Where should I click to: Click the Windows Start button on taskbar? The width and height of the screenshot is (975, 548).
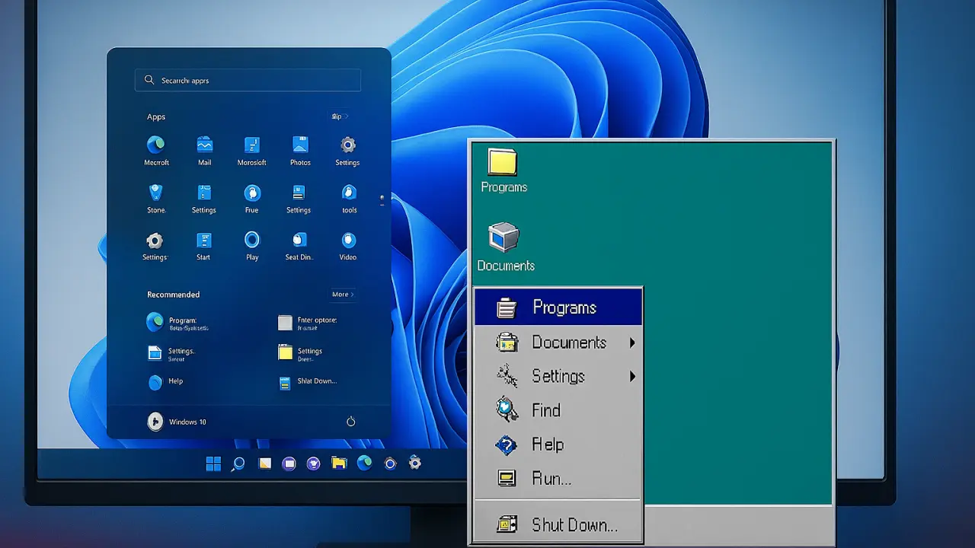tap(213, 464)
